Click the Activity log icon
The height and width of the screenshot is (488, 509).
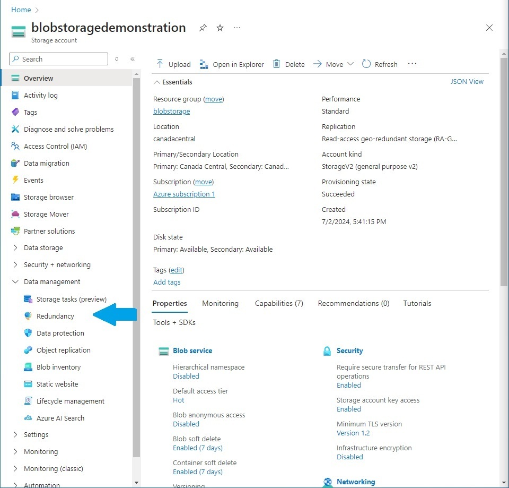point(15,95)
